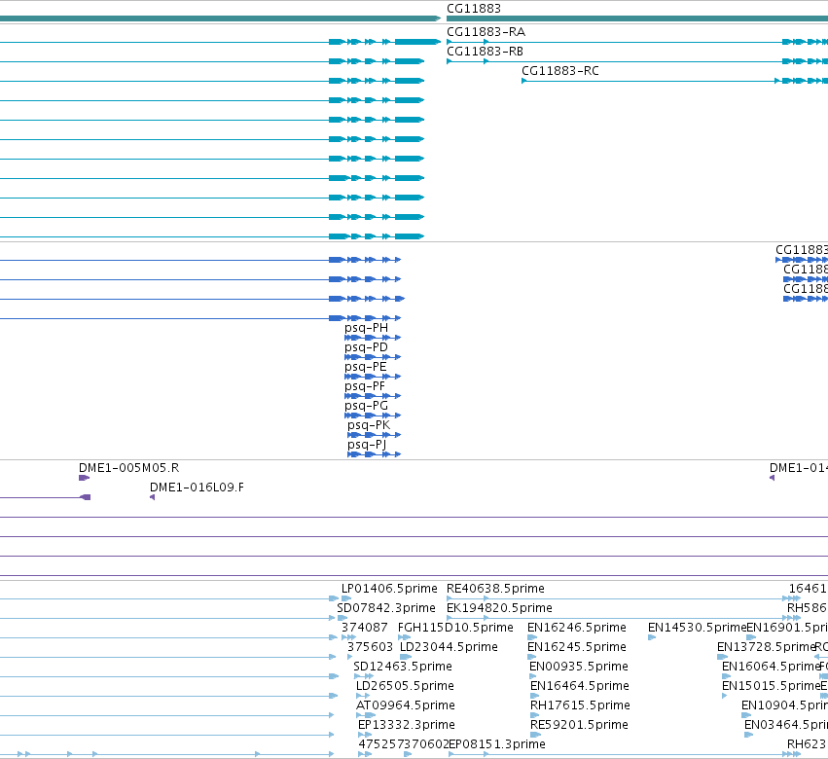Select the DME1-005M05.R feature label

(x=128, y=468)
